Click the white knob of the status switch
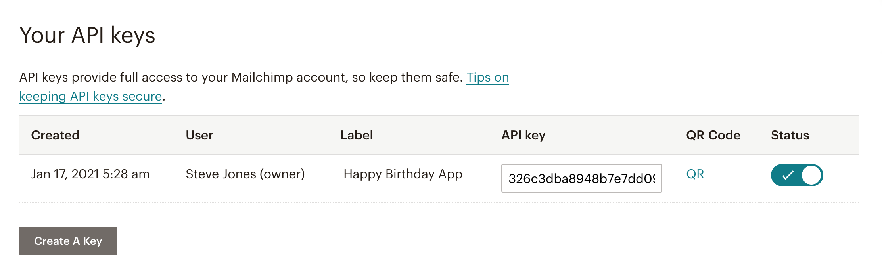Image resolution: width=882 pixels, height=275 pixels. 811,175
